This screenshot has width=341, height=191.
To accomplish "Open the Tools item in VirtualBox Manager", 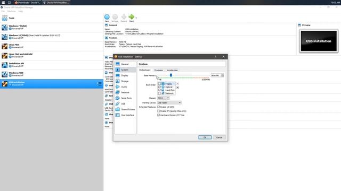I will [x=52, y=18].
